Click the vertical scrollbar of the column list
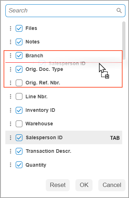This screenshot has height=198, width=129. pyautogui.click(x=124, y=40)
